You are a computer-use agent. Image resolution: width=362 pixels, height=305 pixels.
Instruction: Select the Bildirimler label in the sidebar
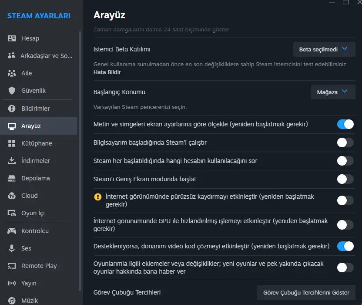[35, 108]
